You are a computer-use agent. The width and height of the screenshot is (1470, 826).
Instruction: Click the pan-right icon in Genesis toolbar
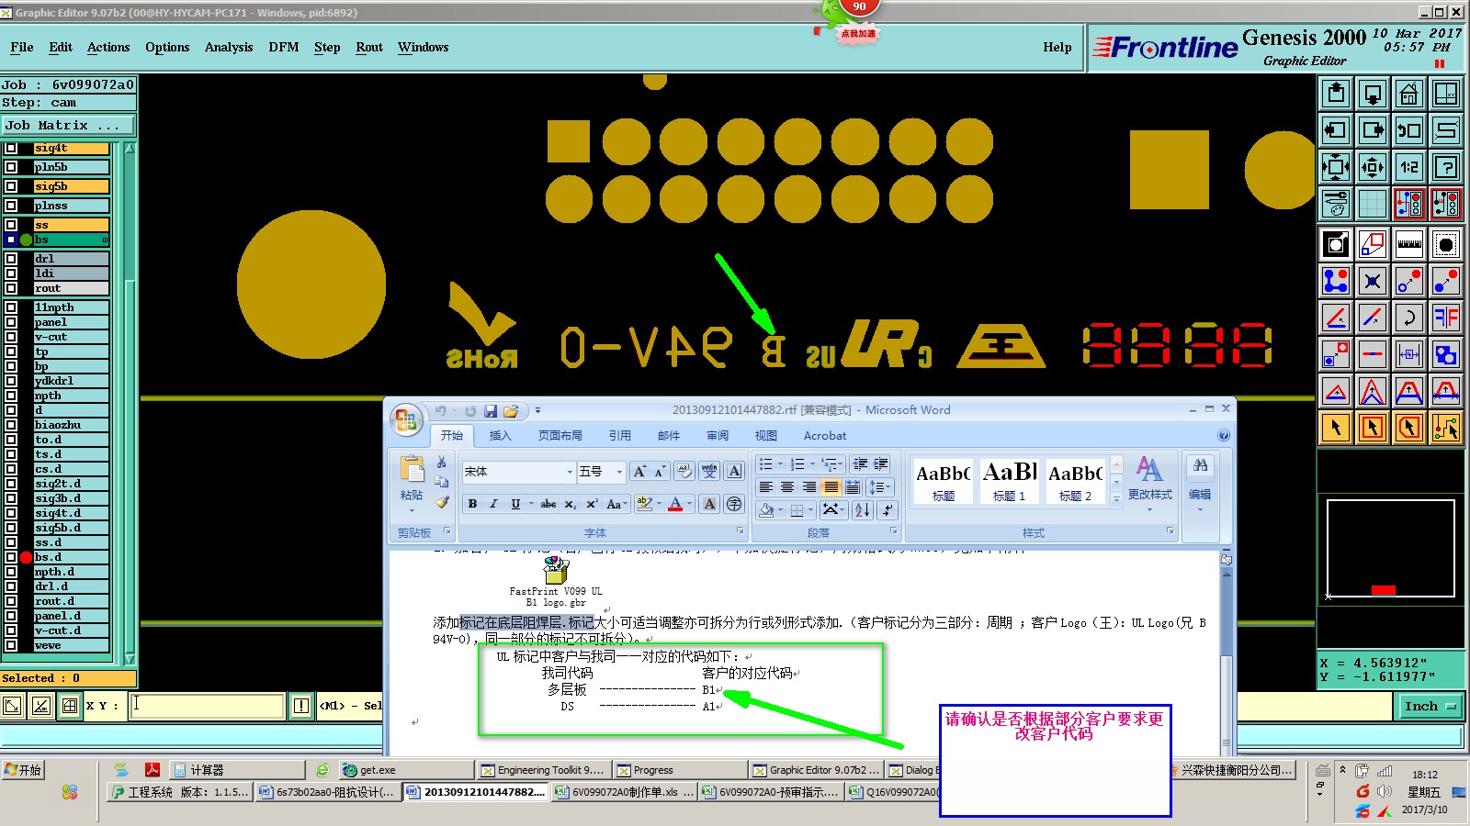tap(1373, 130)
